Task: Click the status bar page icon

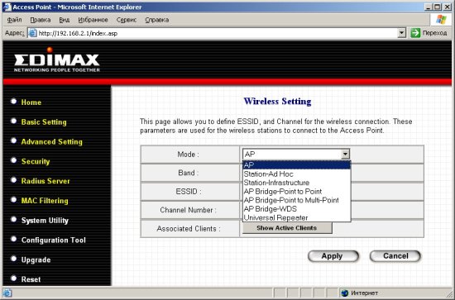Action: pyautogui.click(x=7, y=293)
